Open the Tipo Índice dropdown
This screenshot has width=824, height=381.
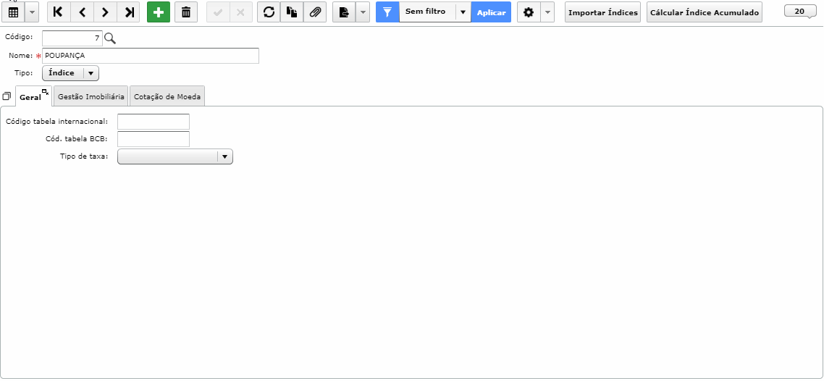tap(70, 73)
